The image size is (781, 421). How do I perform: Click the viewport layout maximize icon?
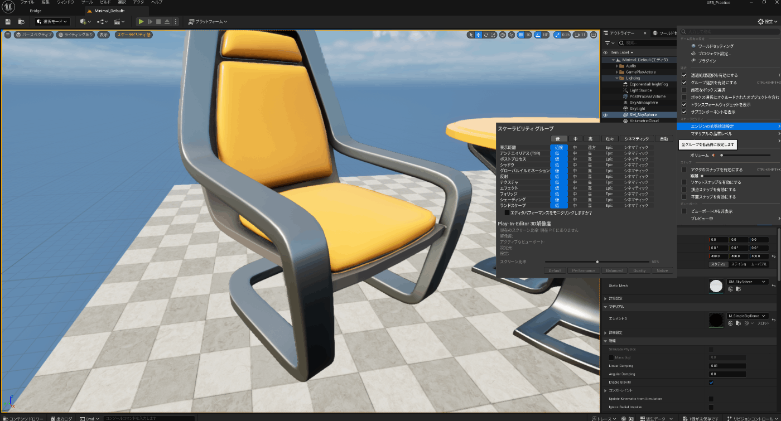pos(594,35)
